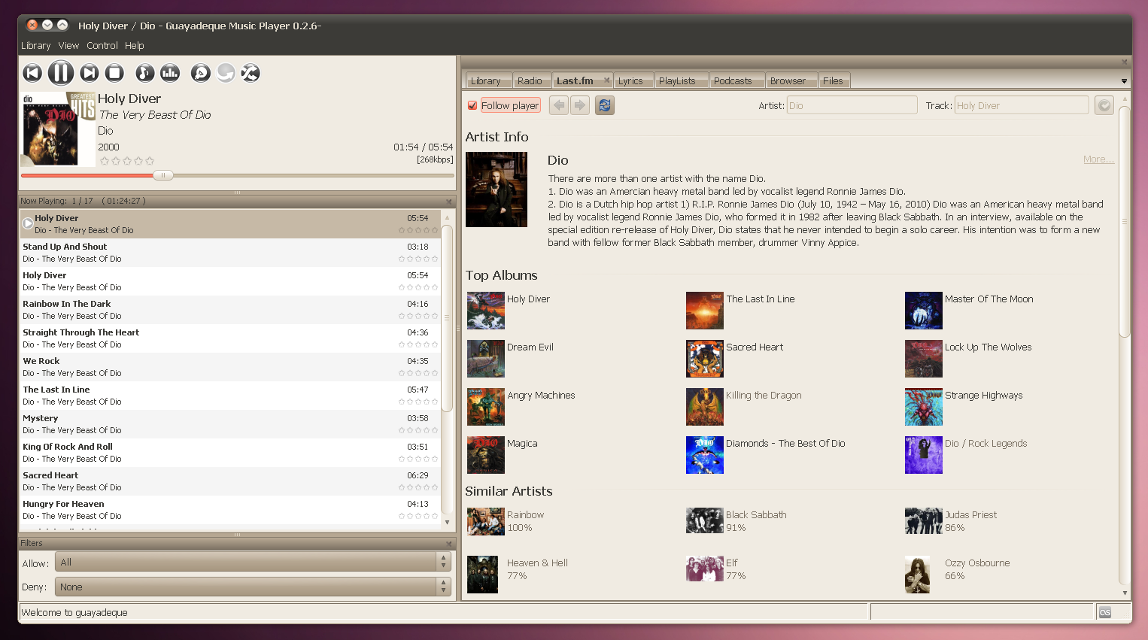Viewport: 1148px width, 640px height.
Task: Click the Angry Machines album cover
Action: pyautogui.click(x=486, y=407)
